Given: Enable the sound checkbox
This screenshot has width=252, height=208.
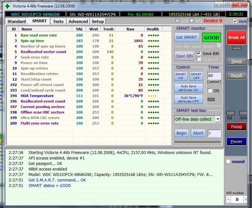Looking at the screenshot, I should [228, 161].
